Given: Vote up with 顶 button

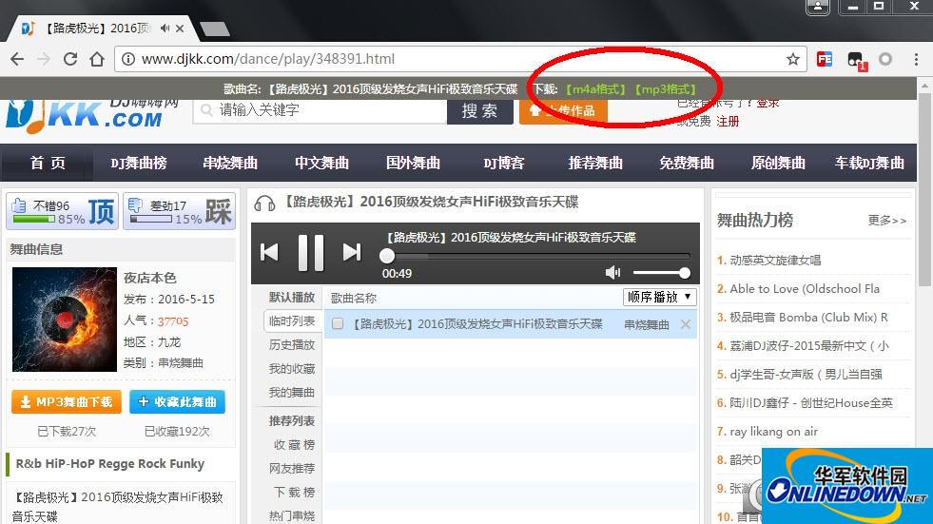Looking at the screenshot, I should point(101,211).
